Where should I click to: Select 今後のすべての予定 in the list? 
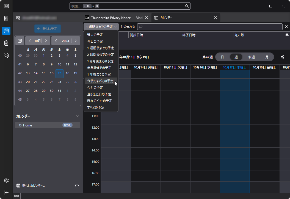pos(101,81)
